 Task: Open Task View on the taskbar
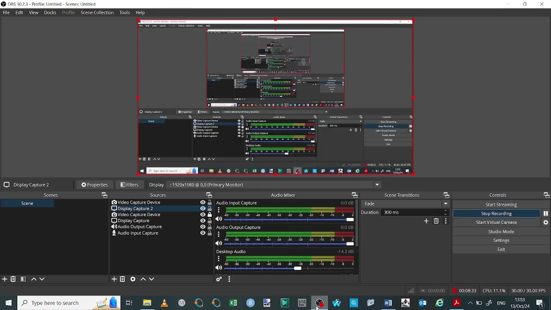(129, 303)
